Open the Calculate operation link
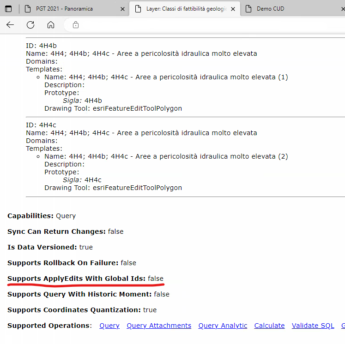The image size is (345, 344). pos(269,326)
